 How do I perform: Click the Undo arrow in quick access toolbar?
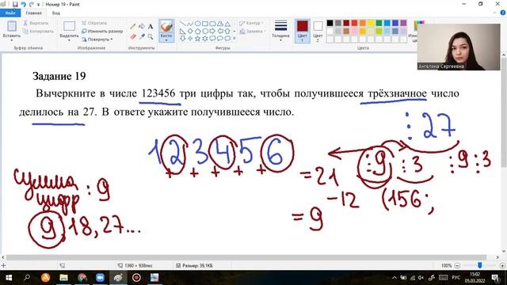[23, 4]
